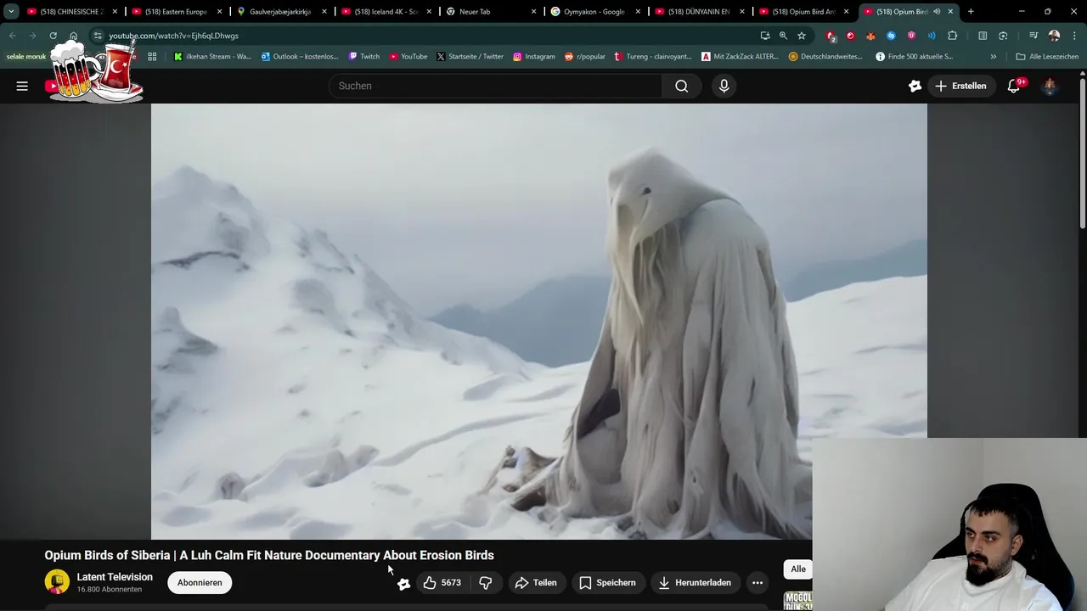Open the r/popular Reddit bookmark
The image size is (1087, 611).
(x=585, y=57)
